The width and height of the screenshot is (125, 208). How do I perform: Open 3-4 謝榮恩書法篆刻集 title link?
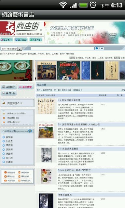69,100
